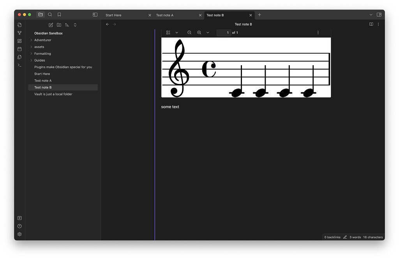Open a new tab with the plus button
This screenshot has width=399, height=259.
[260, 15]
